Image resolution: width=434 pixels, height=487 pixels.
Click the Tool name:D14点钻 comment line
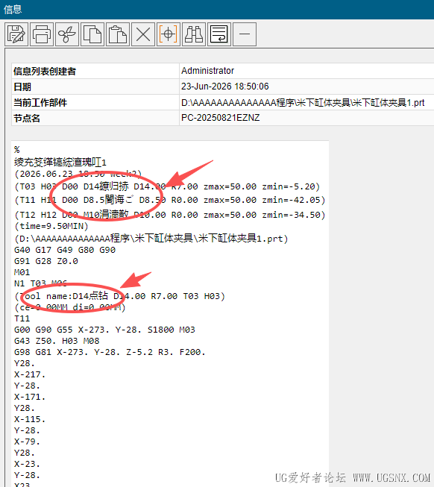[x=119, y=296]
